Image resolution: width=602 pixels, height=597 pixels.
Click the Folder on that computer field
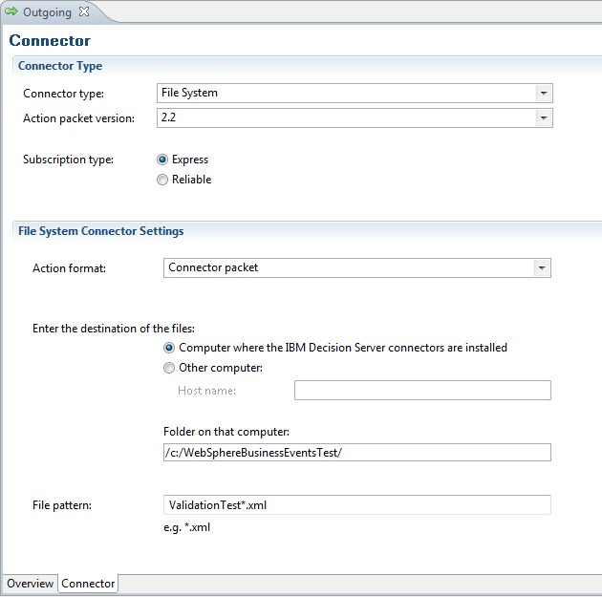pos(357,453)
